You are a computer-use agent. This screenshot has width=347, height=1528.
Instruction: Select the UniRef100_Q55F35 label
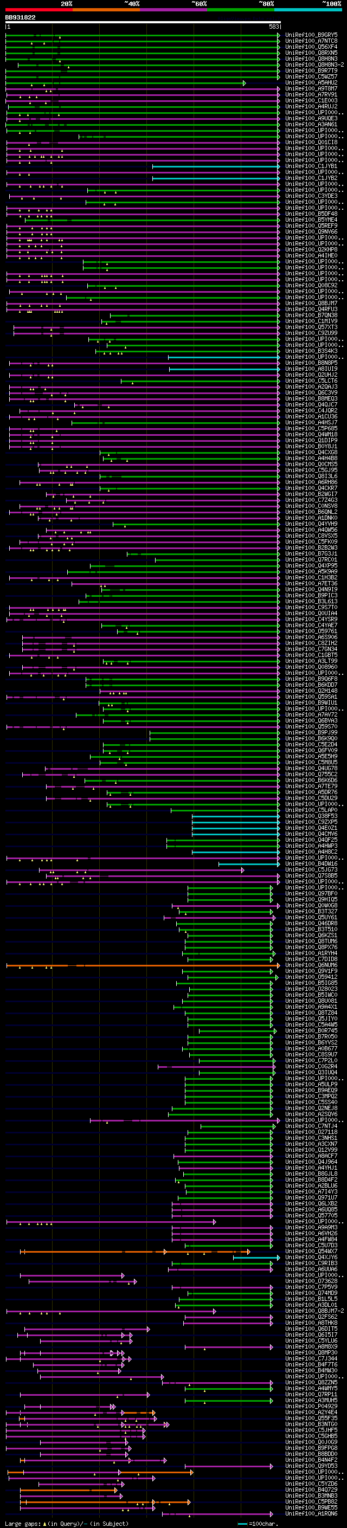(x=311, y=1419)
